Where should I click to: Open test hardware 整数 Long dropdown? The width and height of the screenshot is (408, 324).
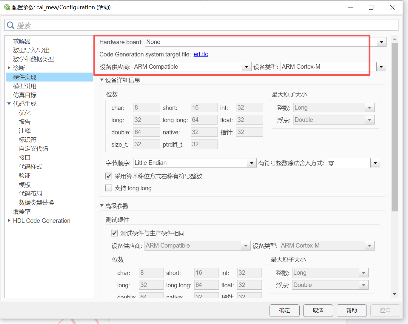(x=364, y=273)
